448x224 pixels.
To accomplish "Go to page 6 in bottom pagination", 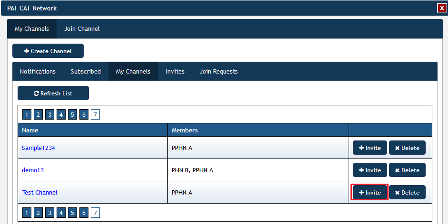I will click(x=84, y=213).
